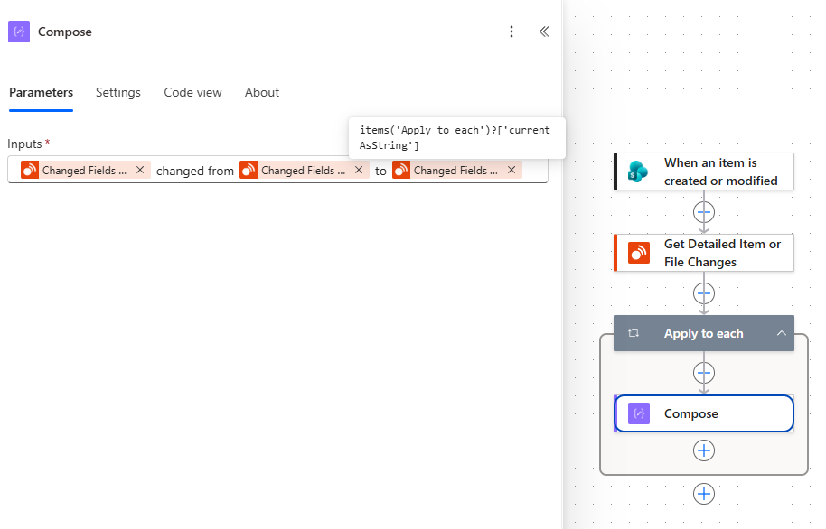Viewport: 826px width, 529px height.
Task: Click the 'changed from' text in Inputs
Action: 195,171
